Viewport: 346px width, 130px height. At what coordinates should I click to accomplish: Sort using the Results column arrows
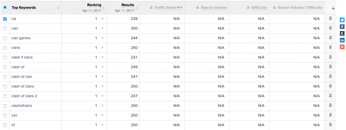click(136, 8)
